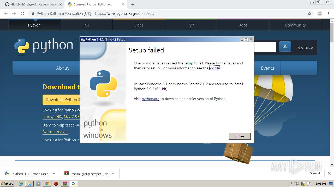Minimize the Python 3.9.2 Setup window
Viewport: 334px width, 187px height.
point(242,39)
